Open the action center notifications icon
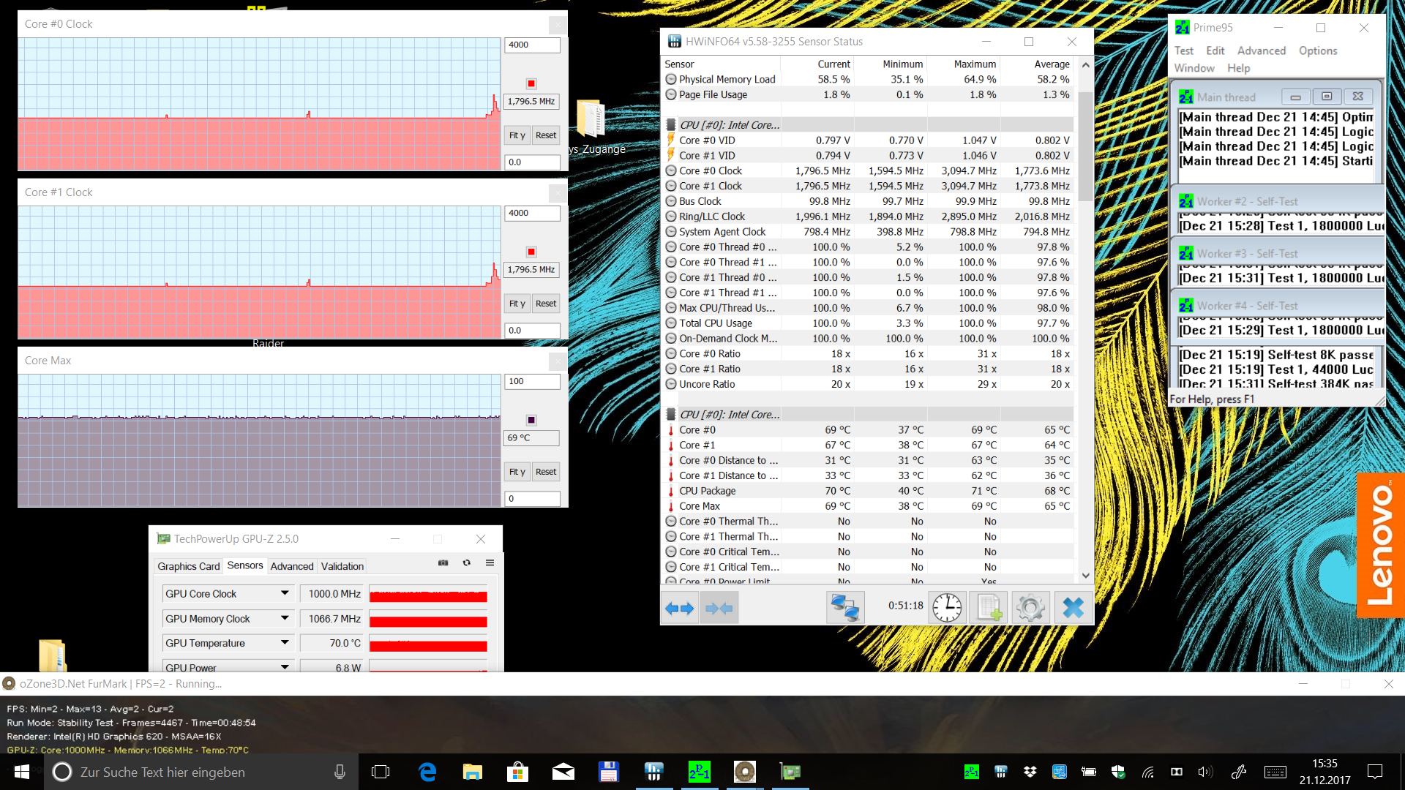Screen dimensions: 1405x790 coord(1375,772)
